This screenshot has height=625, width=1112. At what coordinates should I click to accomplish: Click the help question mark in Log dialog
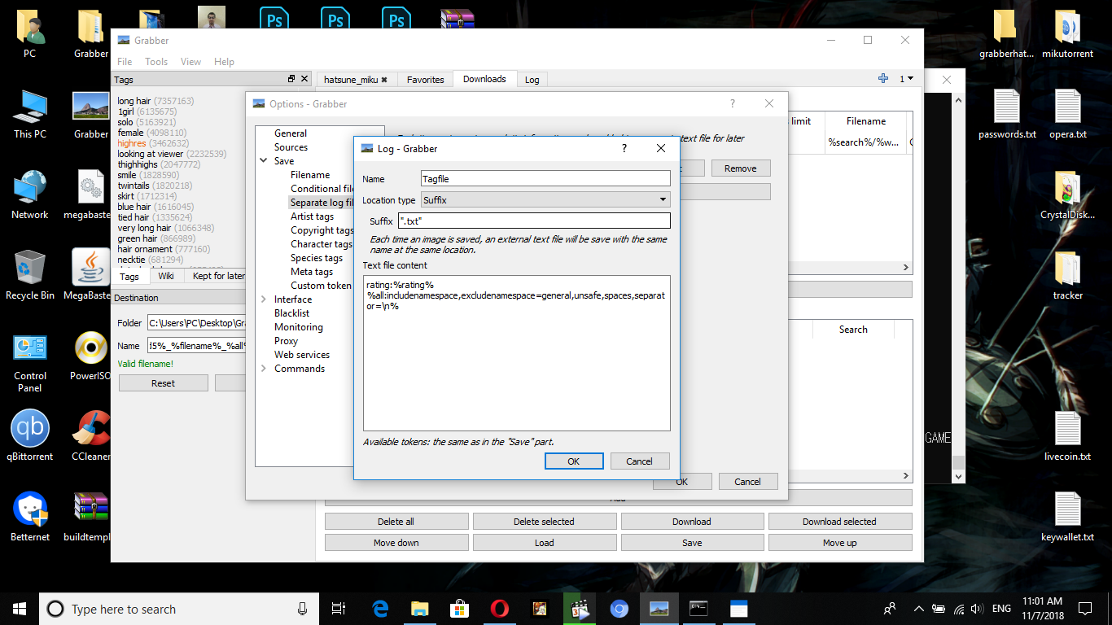(x=624, y=148)
